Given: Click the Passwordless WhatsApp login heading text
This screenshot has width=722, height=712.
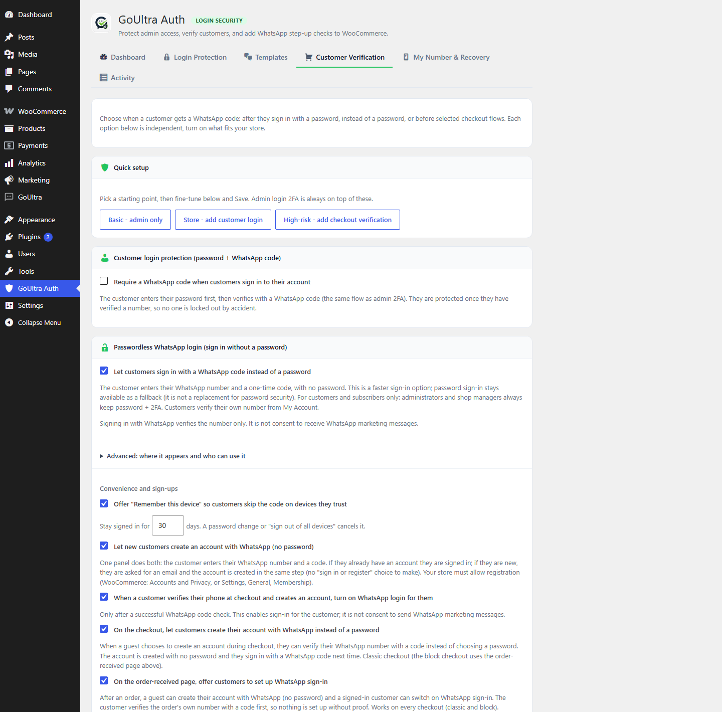Looking at the screenshot, I should coord(201,347).
